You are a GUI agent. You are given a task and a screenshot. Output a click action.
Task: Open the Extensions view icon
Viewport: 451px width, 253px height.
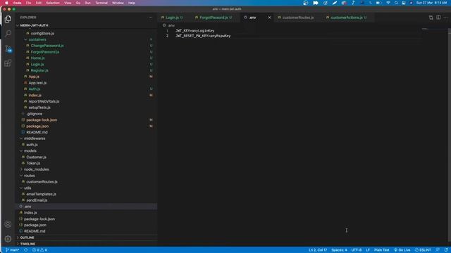click(8, 63)
